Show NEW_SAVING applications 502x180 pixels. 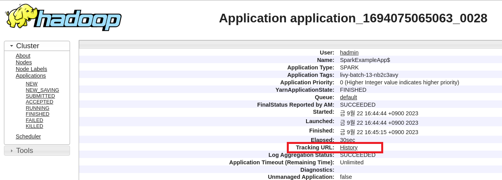(42, 90)
